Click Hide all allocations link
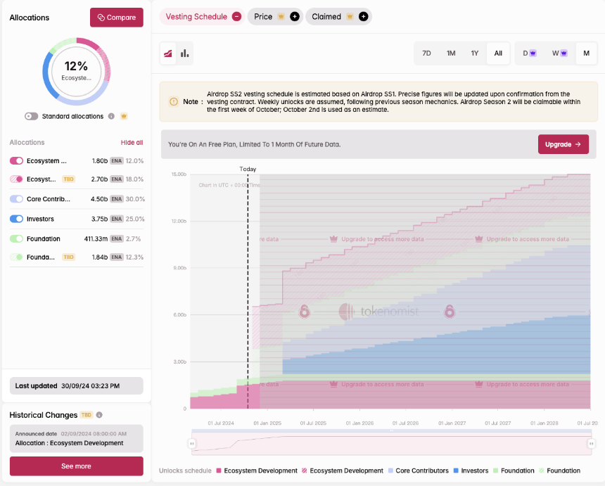 132,142
